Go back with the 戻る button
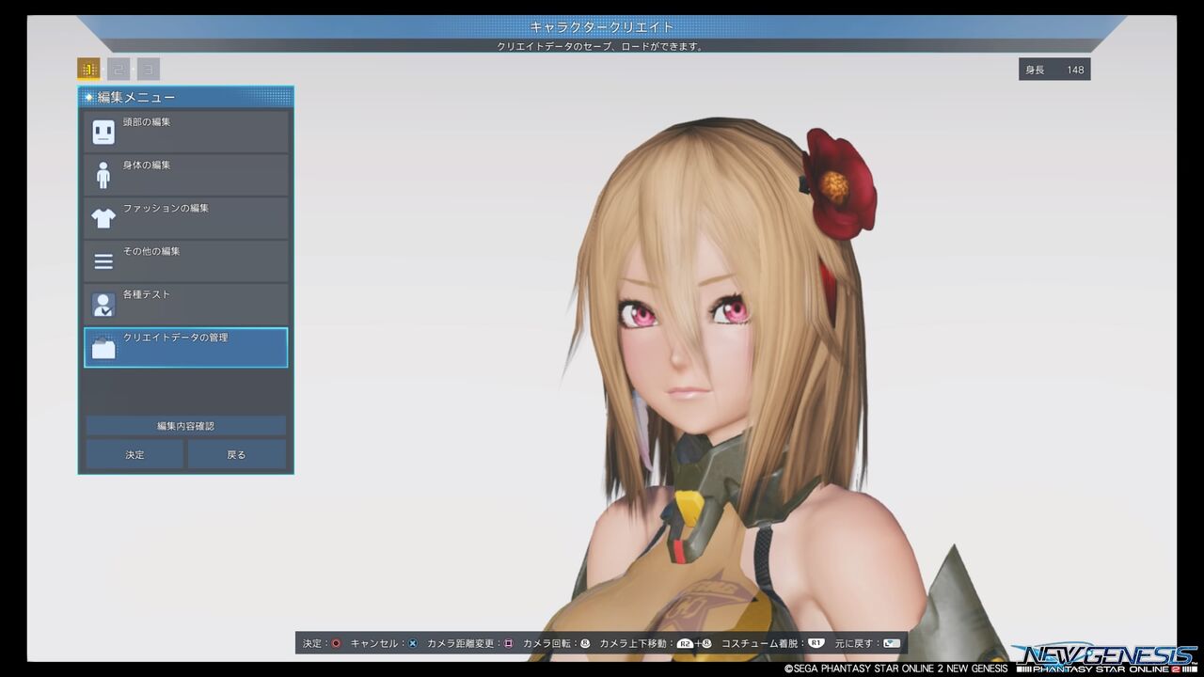Image resolution: width=1204 pixels, height=677 pixels. coord(237,454)
